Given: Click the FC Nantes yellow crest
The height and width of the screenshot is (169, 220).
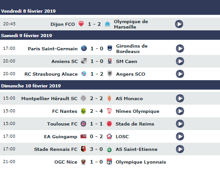Looking at the screenshot, I should [83, 111].
